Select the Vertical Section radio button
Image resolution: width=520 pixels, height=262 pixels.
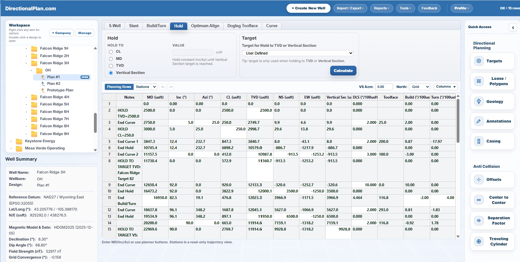coord(111,73)
